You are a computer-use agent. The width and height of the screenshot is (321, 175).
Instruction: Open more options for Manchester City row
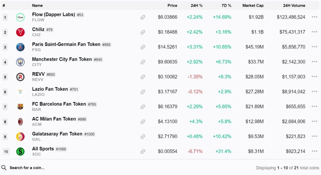pos(314,62)
